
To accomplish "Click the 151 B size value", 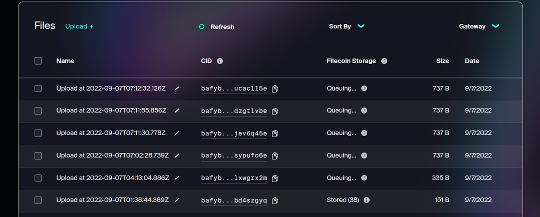I will (441, 200).
